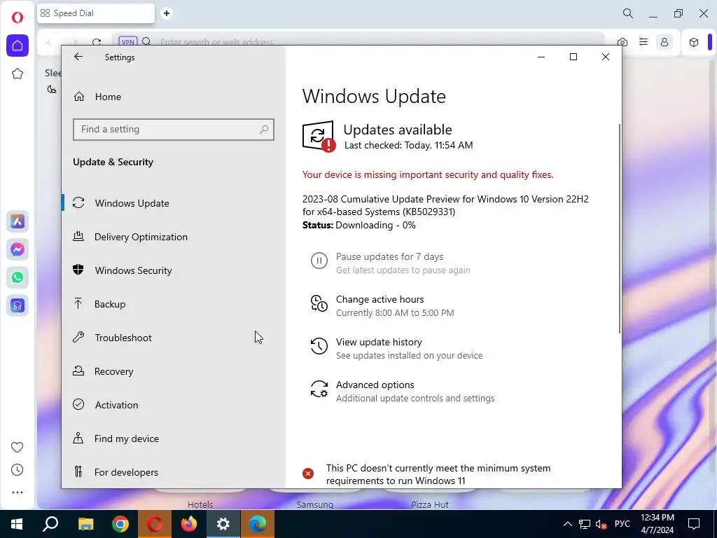
Task: Open Firefox from taskbar
Action: coord(189,524)
